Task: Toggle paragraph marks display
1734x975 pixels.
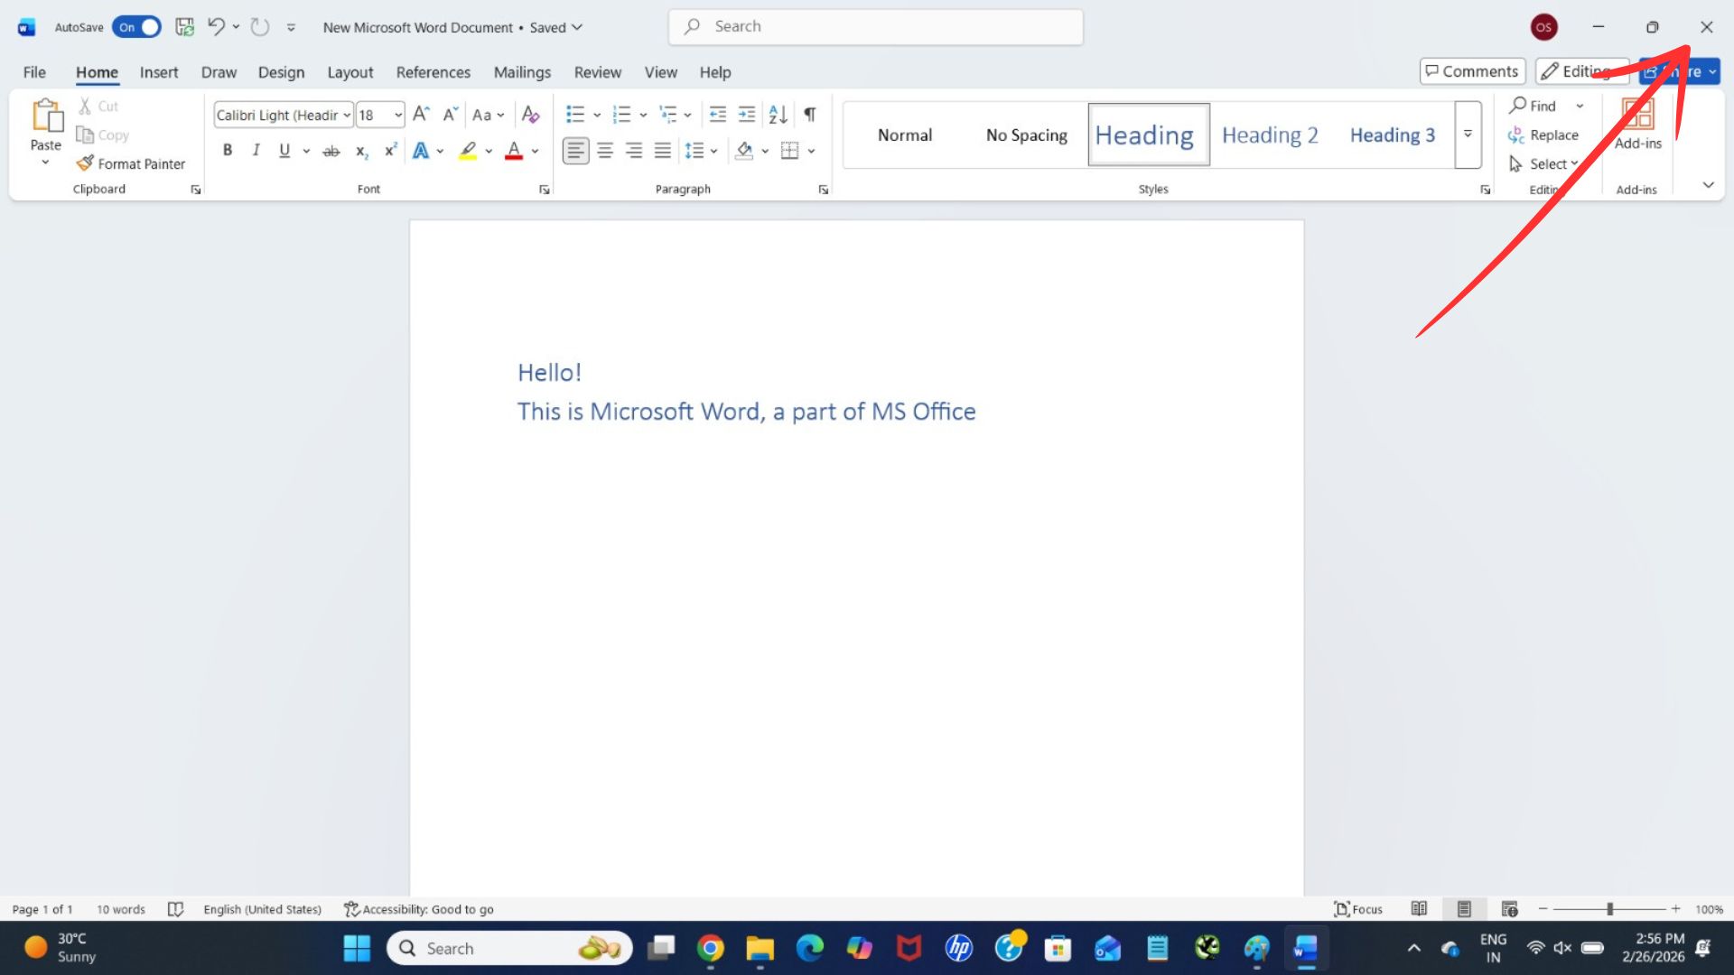Action: coord(808,114)
